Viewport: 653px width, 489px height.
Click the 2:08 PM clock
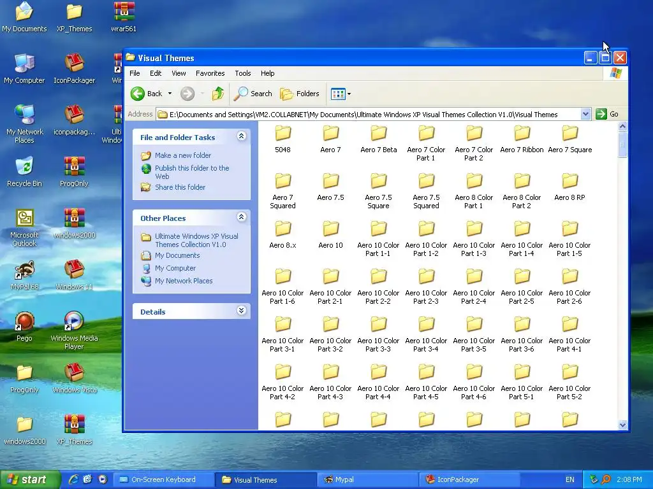click(629, 479)
